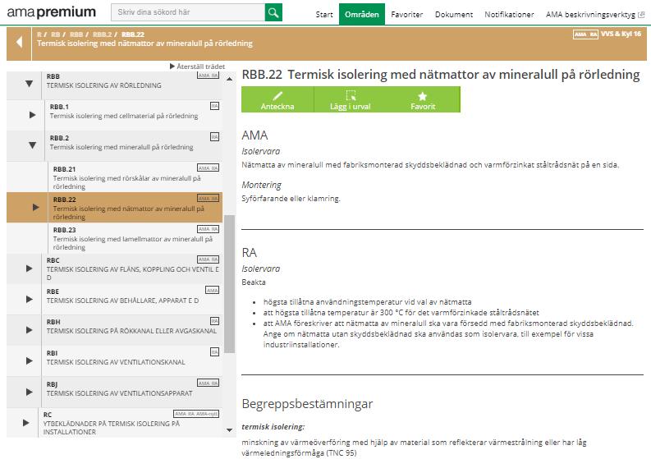Click 'Syförfarande eller klamring.' text

(x=291, y=199)
